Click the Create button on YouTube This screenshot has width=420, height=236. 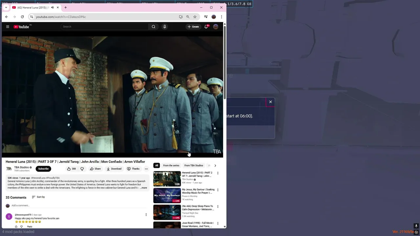click(193, 27)
